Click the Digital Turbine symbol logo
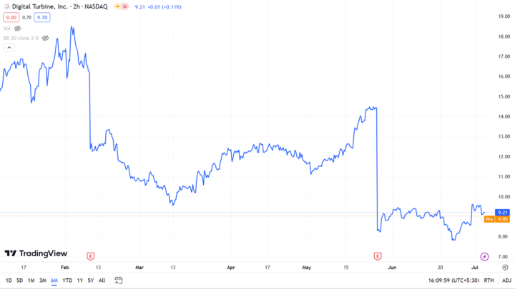Image resolution: width=515 pixels, height=289 pixels. click(6, 6)
